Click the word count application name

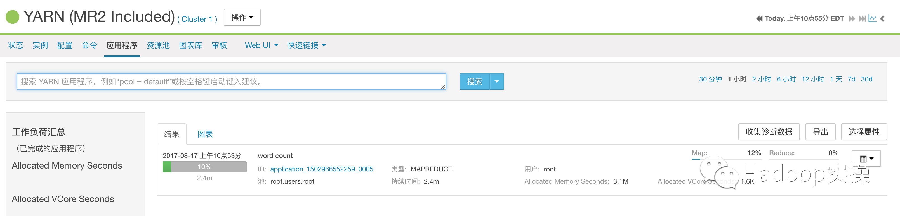tap(275, 156)
